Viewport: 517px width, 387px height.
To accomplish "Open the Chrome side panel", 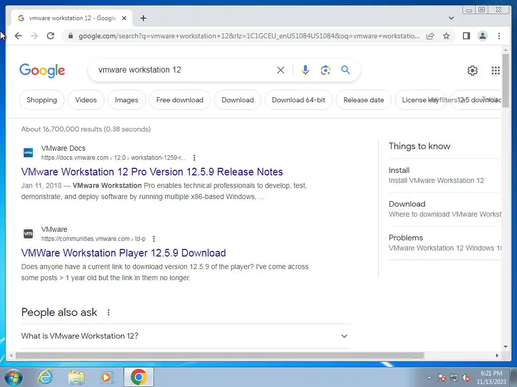I will tap(466, 36).
